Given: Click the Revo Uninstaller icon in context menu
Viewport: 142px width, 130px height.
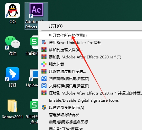Looking at the screenshot, I should (44, 42).
